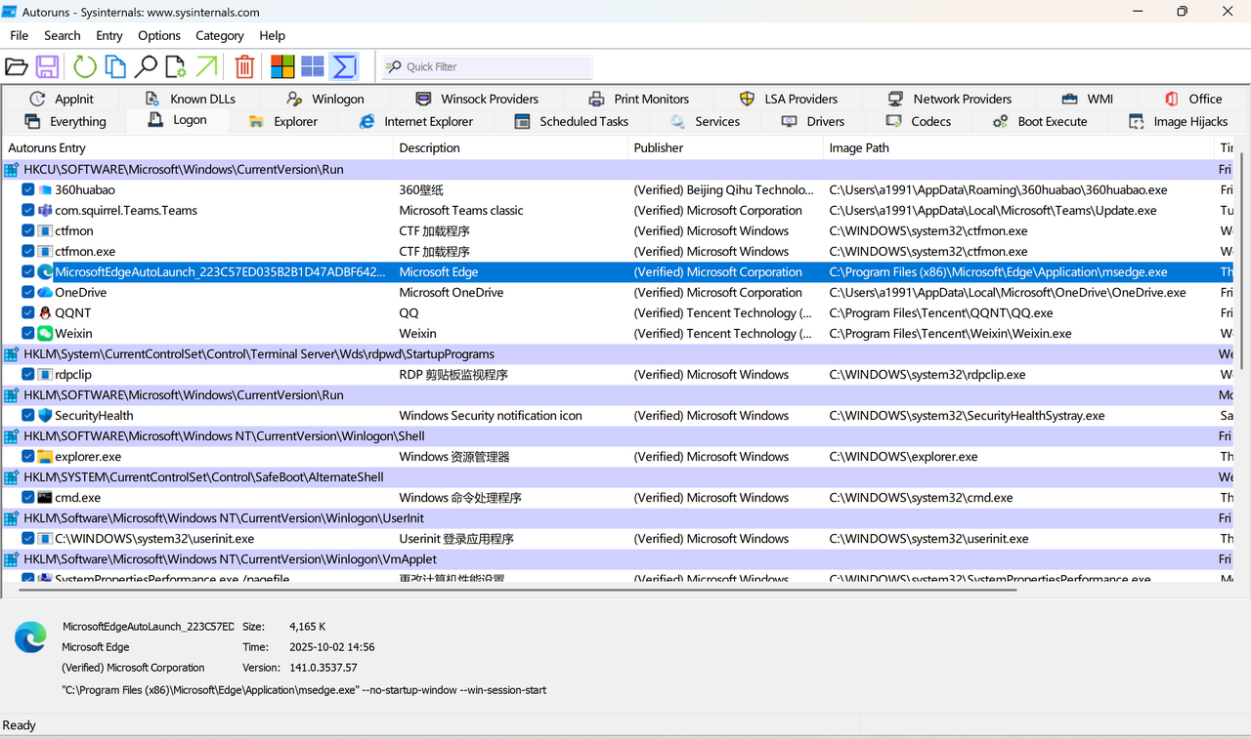Open the Options menu

pyautogui.click(x=159, y=35)
